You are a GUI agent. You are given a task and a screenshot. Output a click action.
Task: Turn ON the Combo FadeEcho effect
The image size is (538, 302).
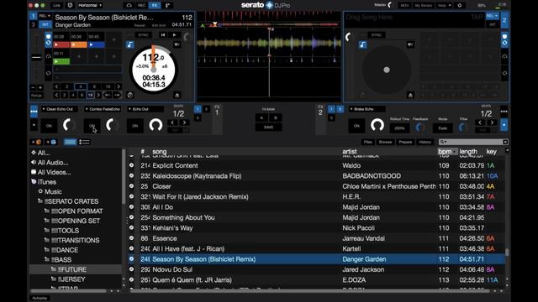click(x=92, y=126)
